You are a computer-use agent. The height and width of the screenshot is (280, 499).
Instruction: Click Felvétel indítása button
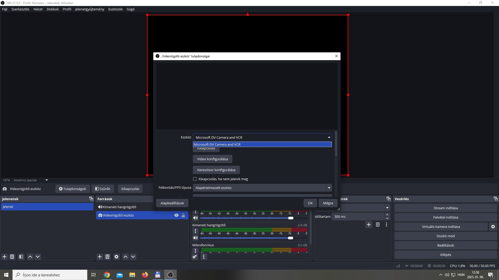446,217
